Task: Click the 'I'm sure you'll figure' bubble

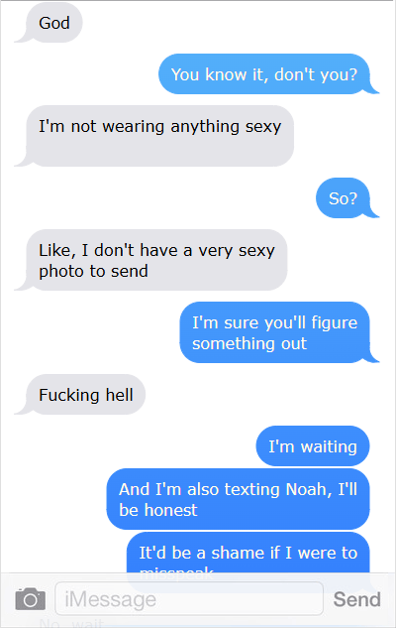Action: [275, 332]
